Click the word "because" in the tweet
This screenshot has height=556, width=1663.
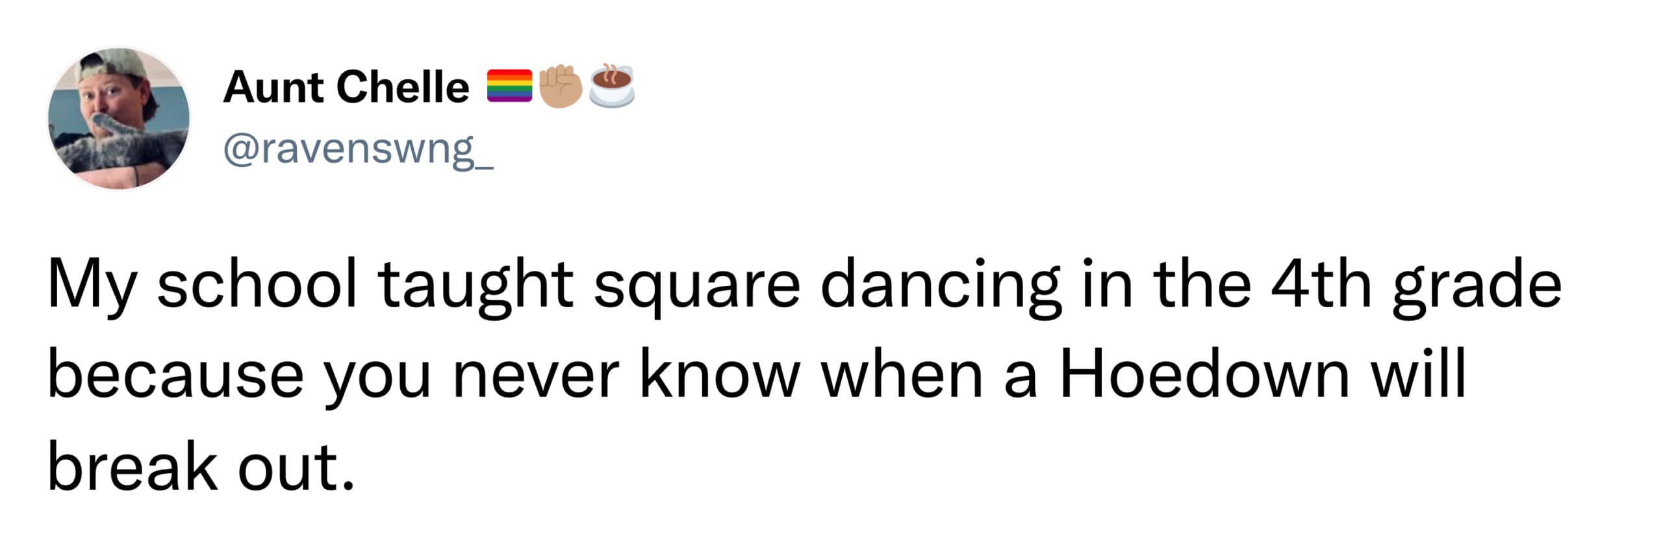tap(175, 376)
